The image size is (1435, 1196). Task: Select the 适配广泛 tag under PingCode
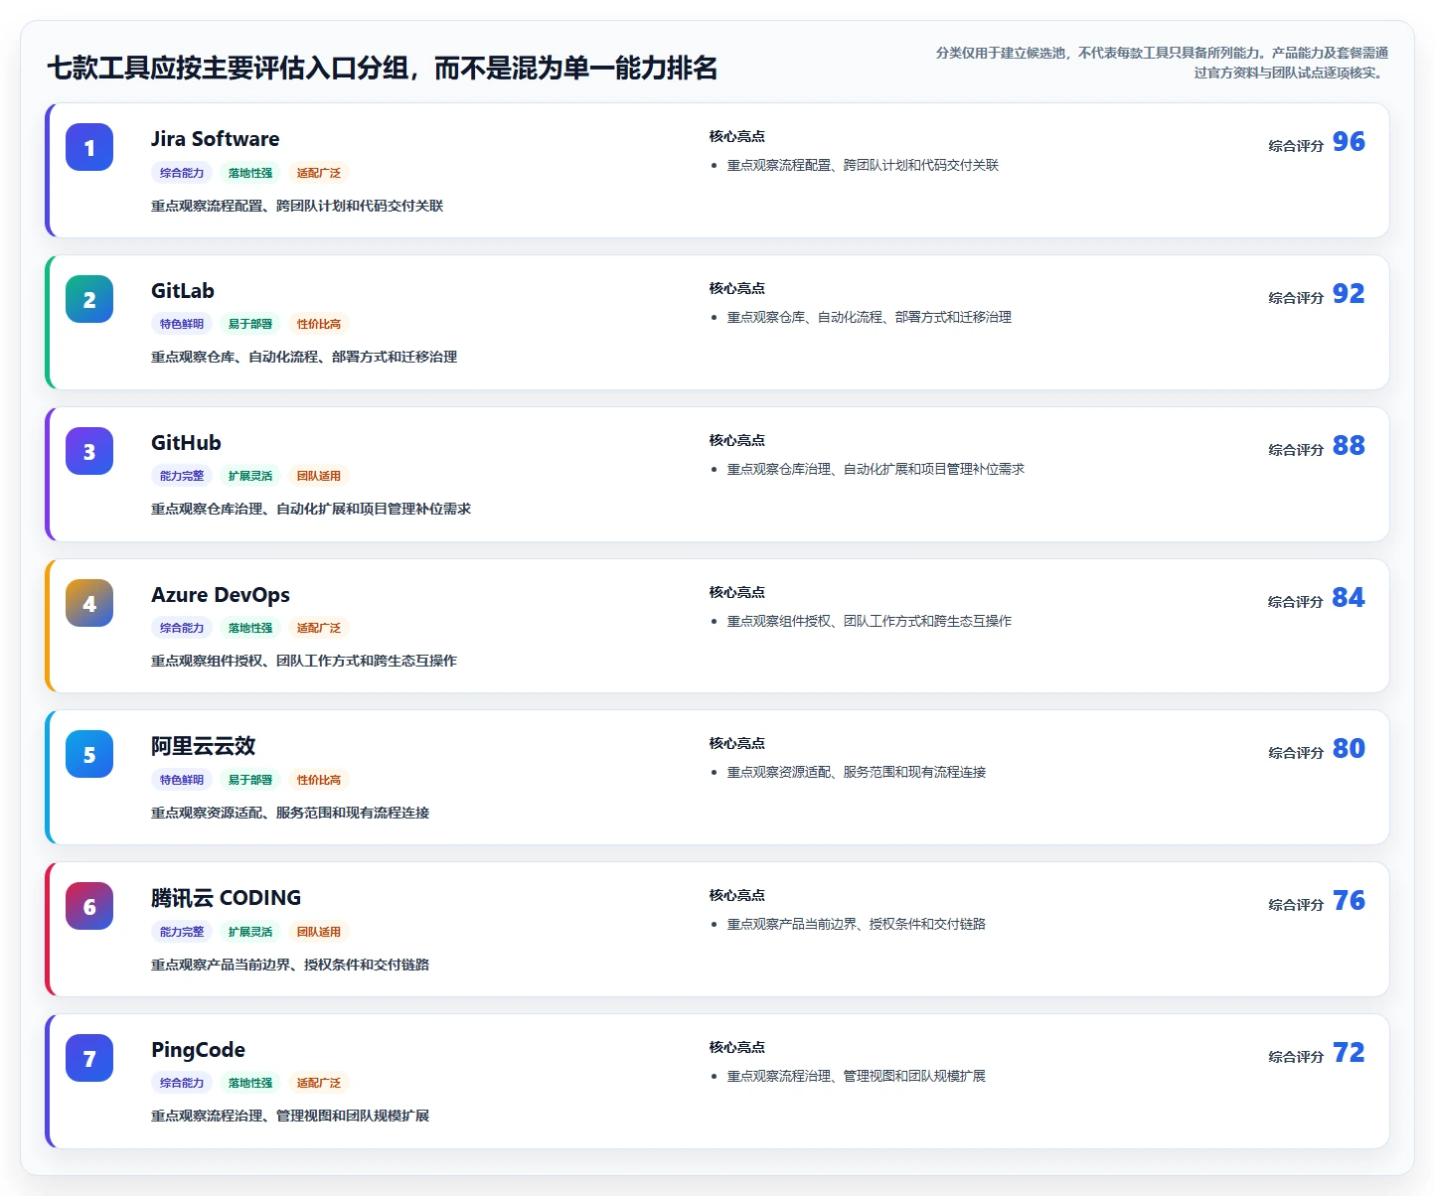pos(319,1083)
